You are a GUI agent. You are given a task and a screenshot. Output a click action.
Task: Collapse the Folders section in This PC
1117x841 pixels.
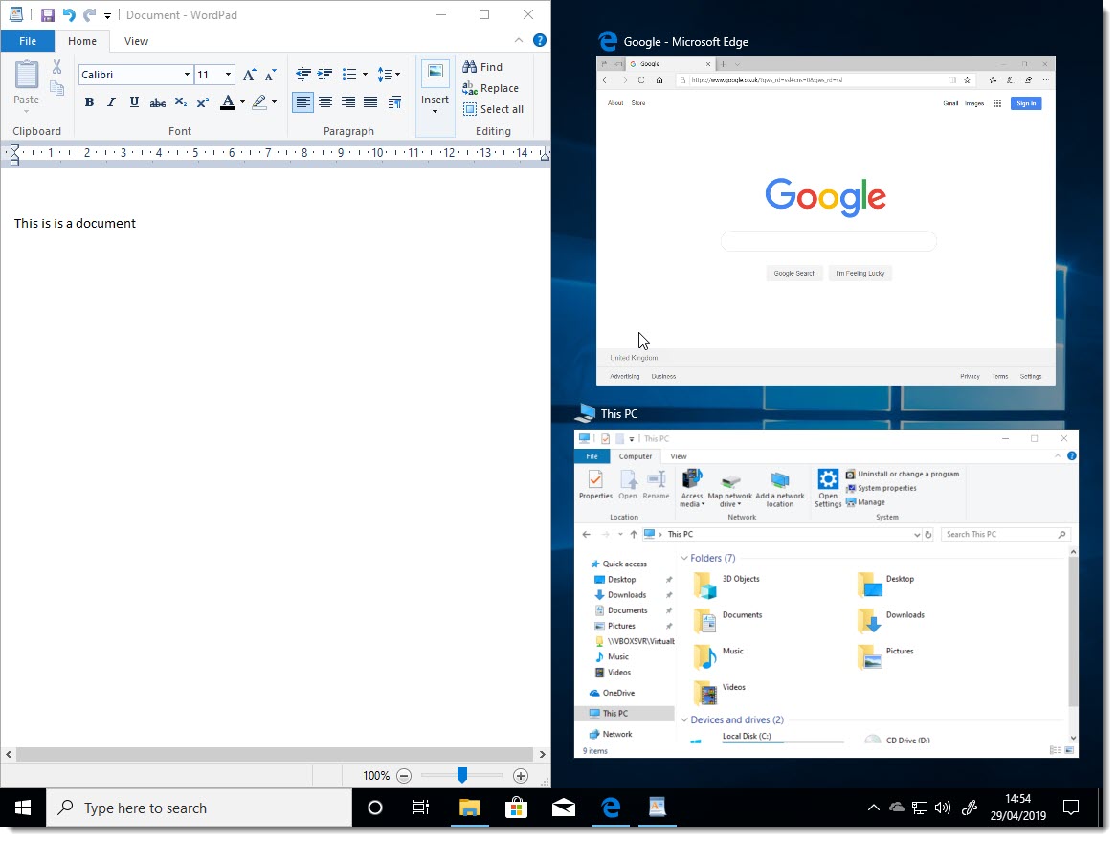[x=684, y=558]
